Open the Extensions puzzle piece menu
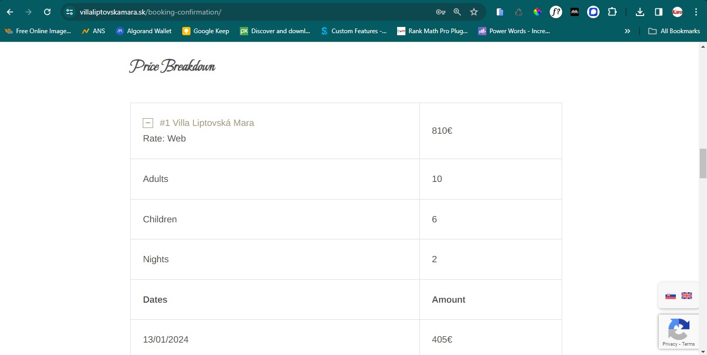The image size is (707, 355). click(x=612, y=12)
